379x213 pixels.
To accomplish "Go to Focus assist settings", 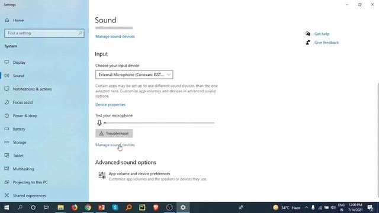I will tap(23, 102).
